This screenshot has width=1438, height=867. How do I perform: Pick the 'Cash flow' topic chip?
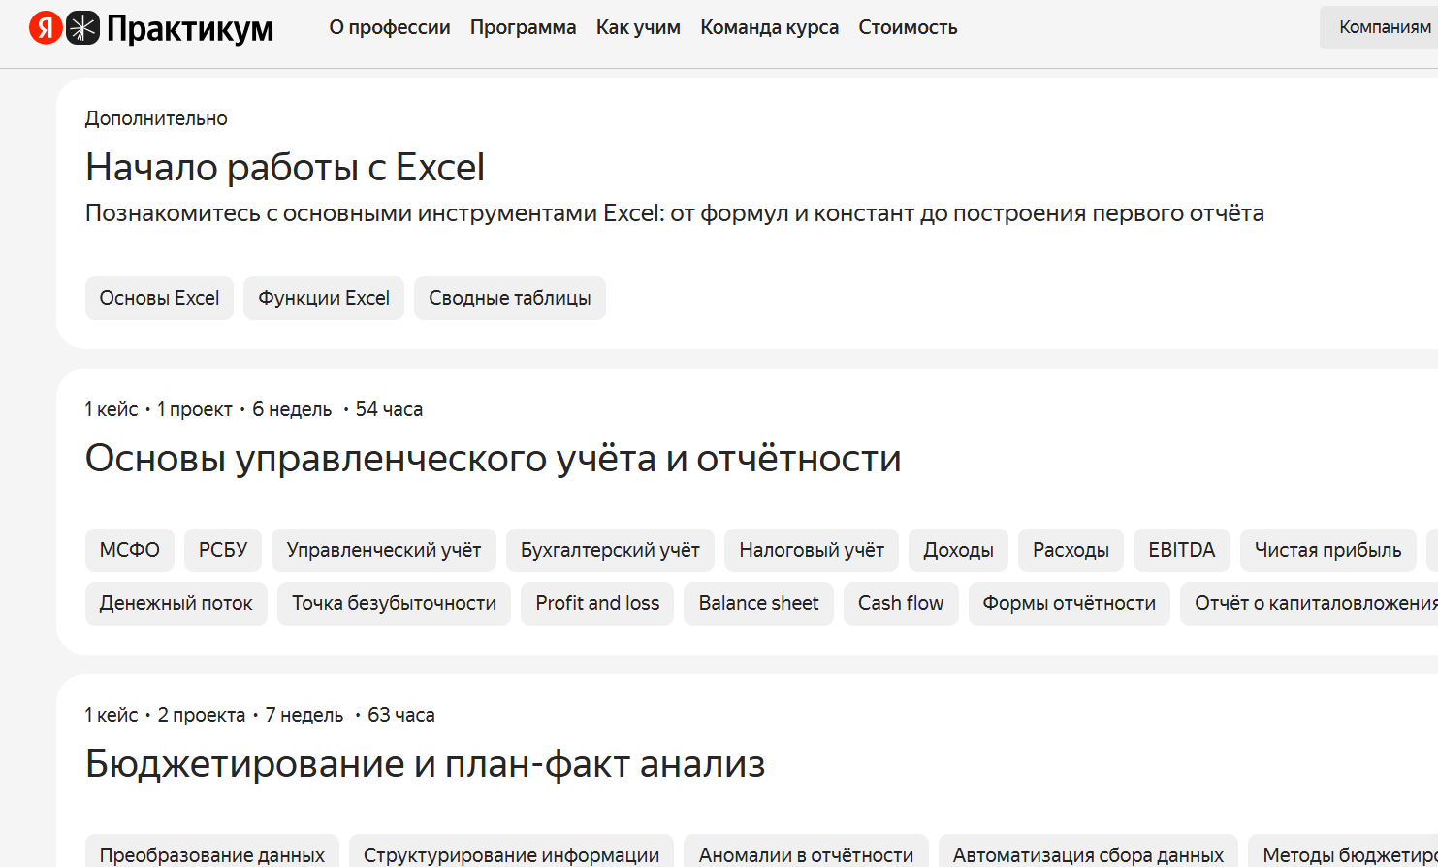point(900,603)
